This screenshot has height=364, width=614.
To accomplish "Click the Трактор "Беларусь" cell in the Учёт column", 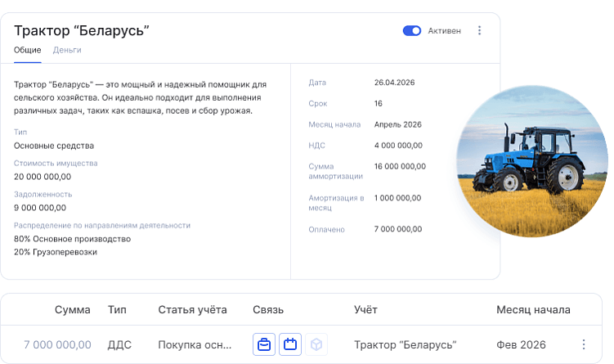I will [406, 344].
